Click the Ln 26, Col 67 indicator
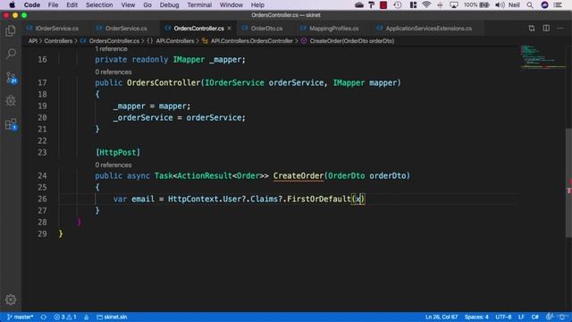 pyautogui.click(x=441, y=317)
